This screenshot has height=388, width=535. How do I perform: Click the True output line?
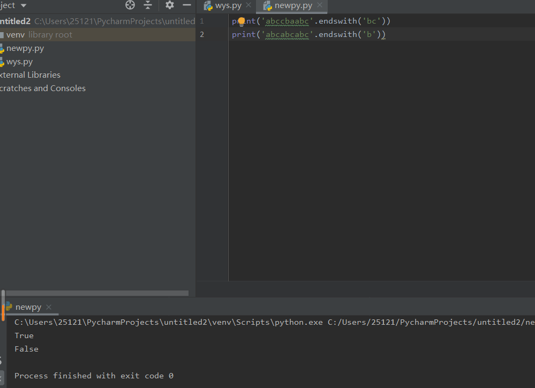pos(24,335)
